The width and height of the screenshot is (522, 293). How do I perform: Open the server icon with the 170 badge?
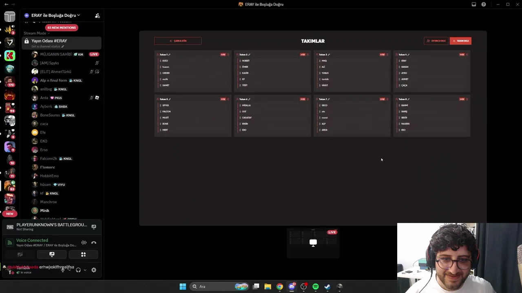click(x=10, y=81)
